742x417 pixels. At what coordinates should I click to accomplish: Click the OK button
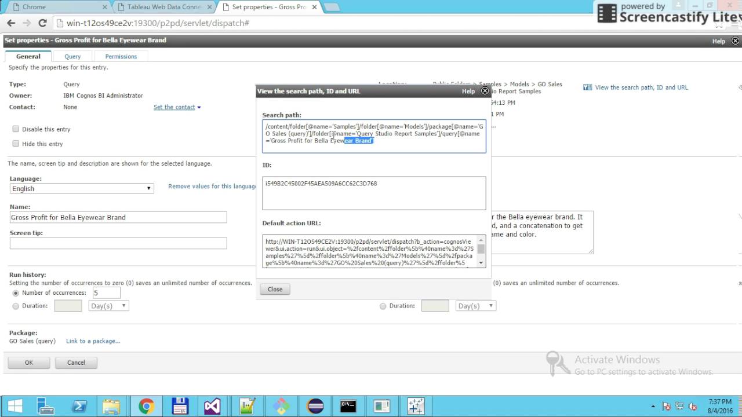pos(29,363)
